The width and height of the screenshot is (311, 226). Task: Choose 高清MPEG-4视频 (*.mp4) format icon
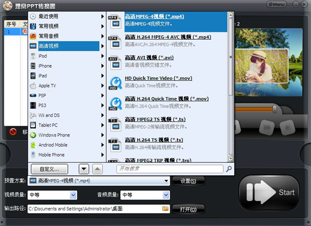115,22
